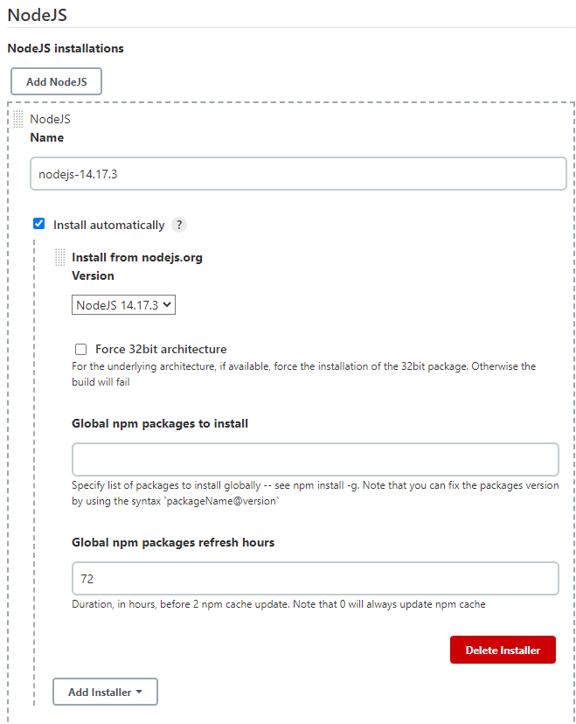Open help for Install automatically
Screen dimensions: 576x724
(x=179, y=225)
